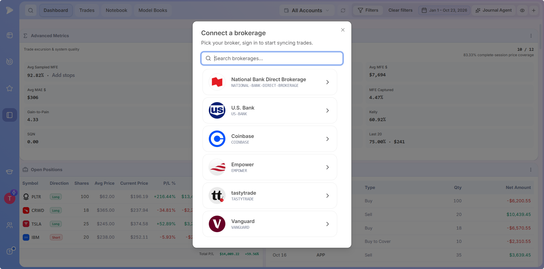Click the tastytrade logo

pos(217,196)
